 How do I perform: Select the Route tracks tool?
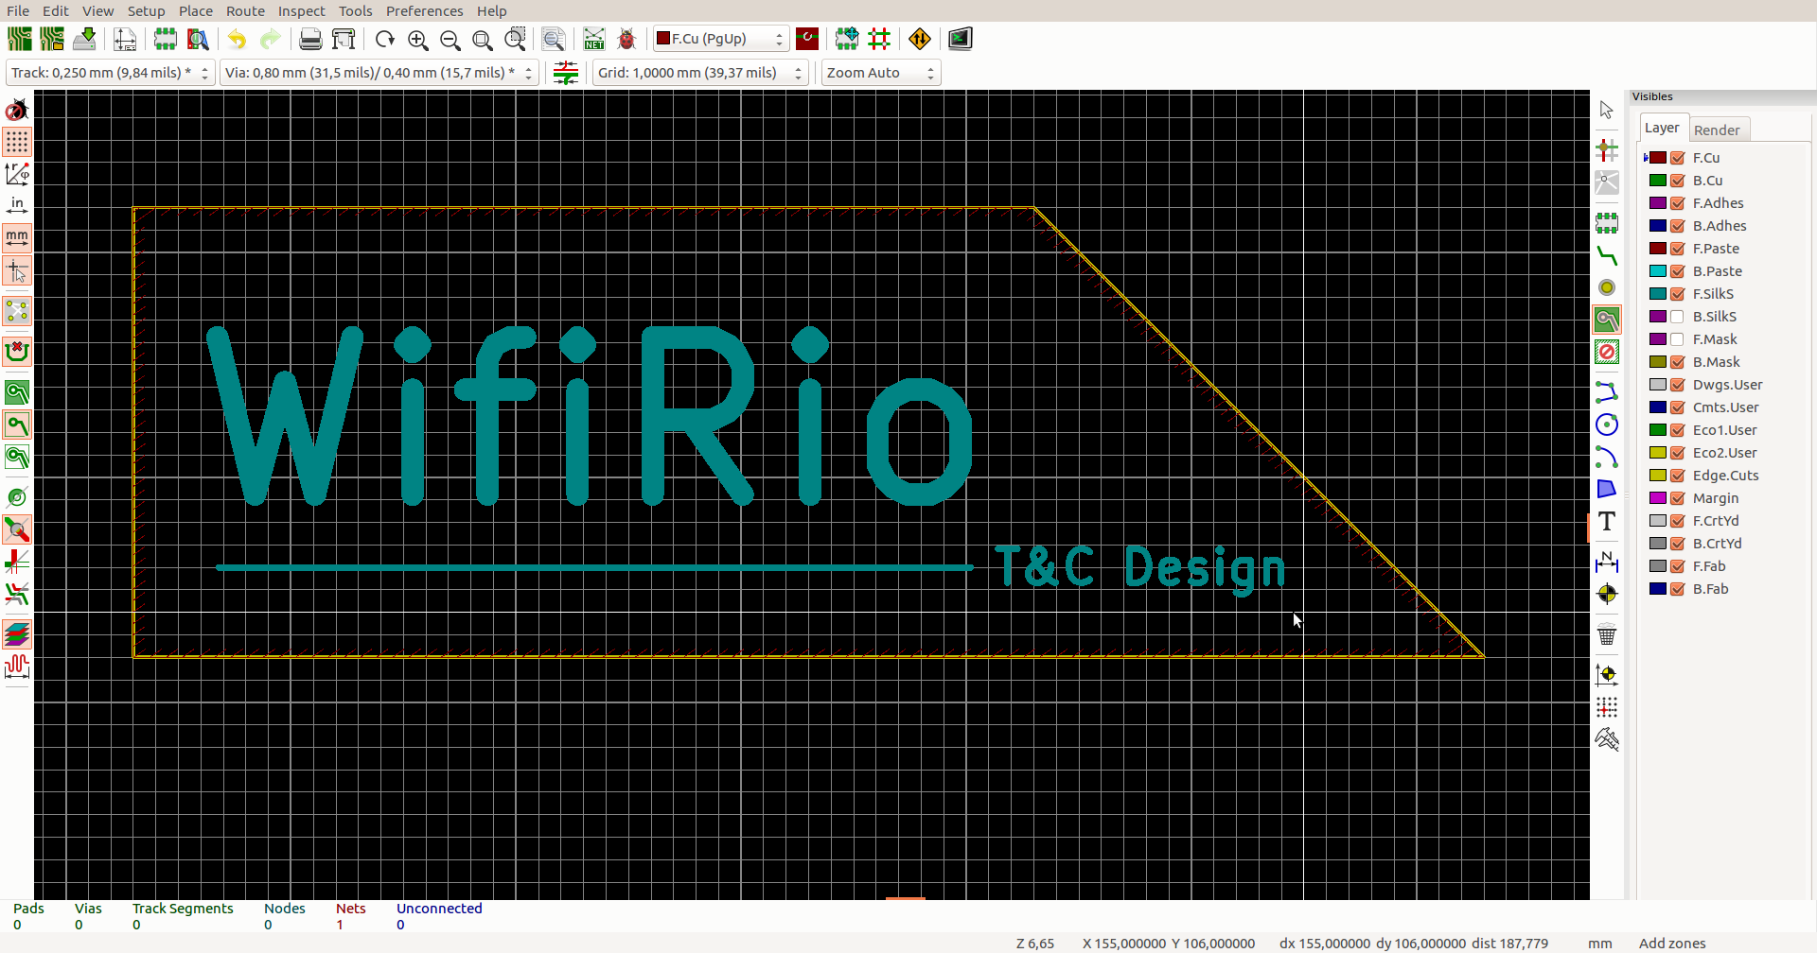pos(1607,255)
